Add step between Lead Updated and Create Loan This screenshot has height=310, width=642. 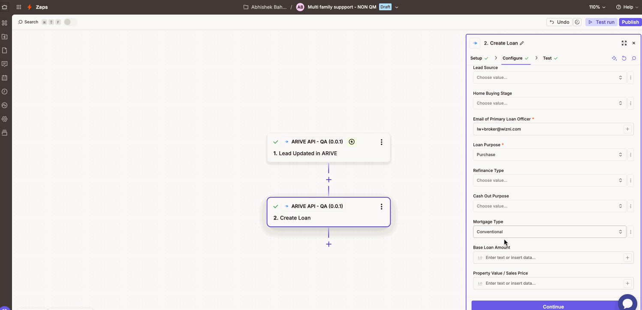329,180
